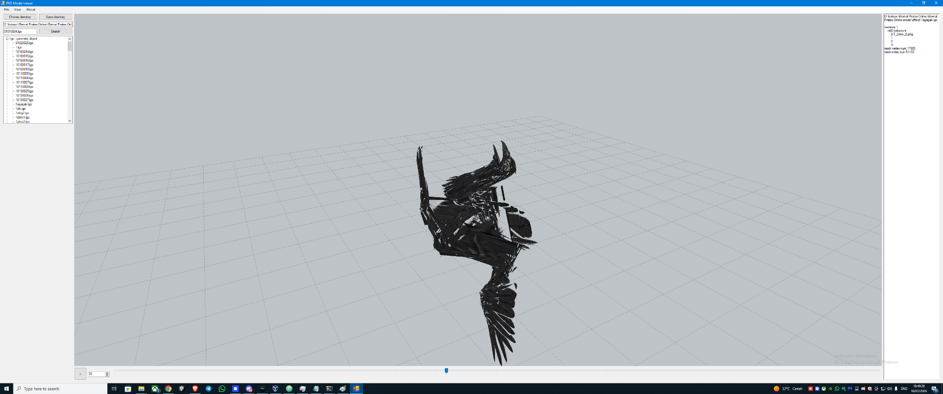Open Unity Hub from the taskbar

[182, 388]
